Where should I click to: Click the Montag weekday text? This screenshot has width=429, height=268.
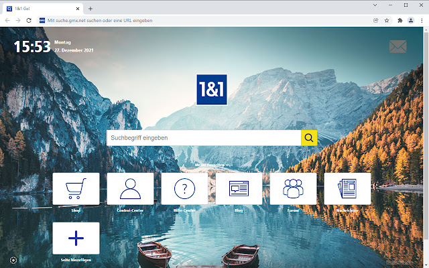coord(62,42)
